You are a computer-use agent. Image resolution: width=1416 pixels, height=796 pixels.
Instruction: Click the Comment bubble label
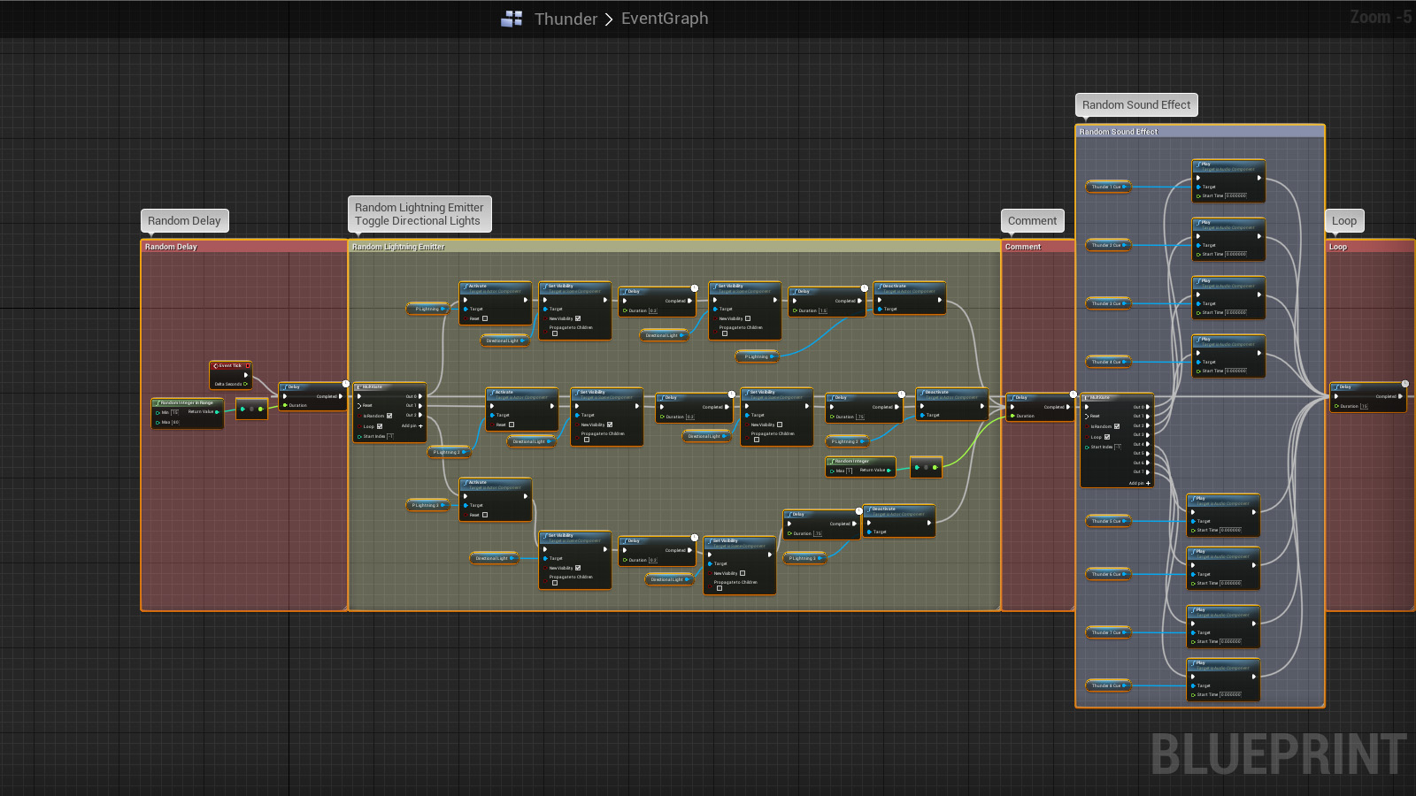tap(1032, 220)
